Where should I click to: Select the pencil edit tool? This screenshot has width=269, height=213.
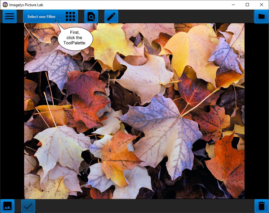(111, 16)
